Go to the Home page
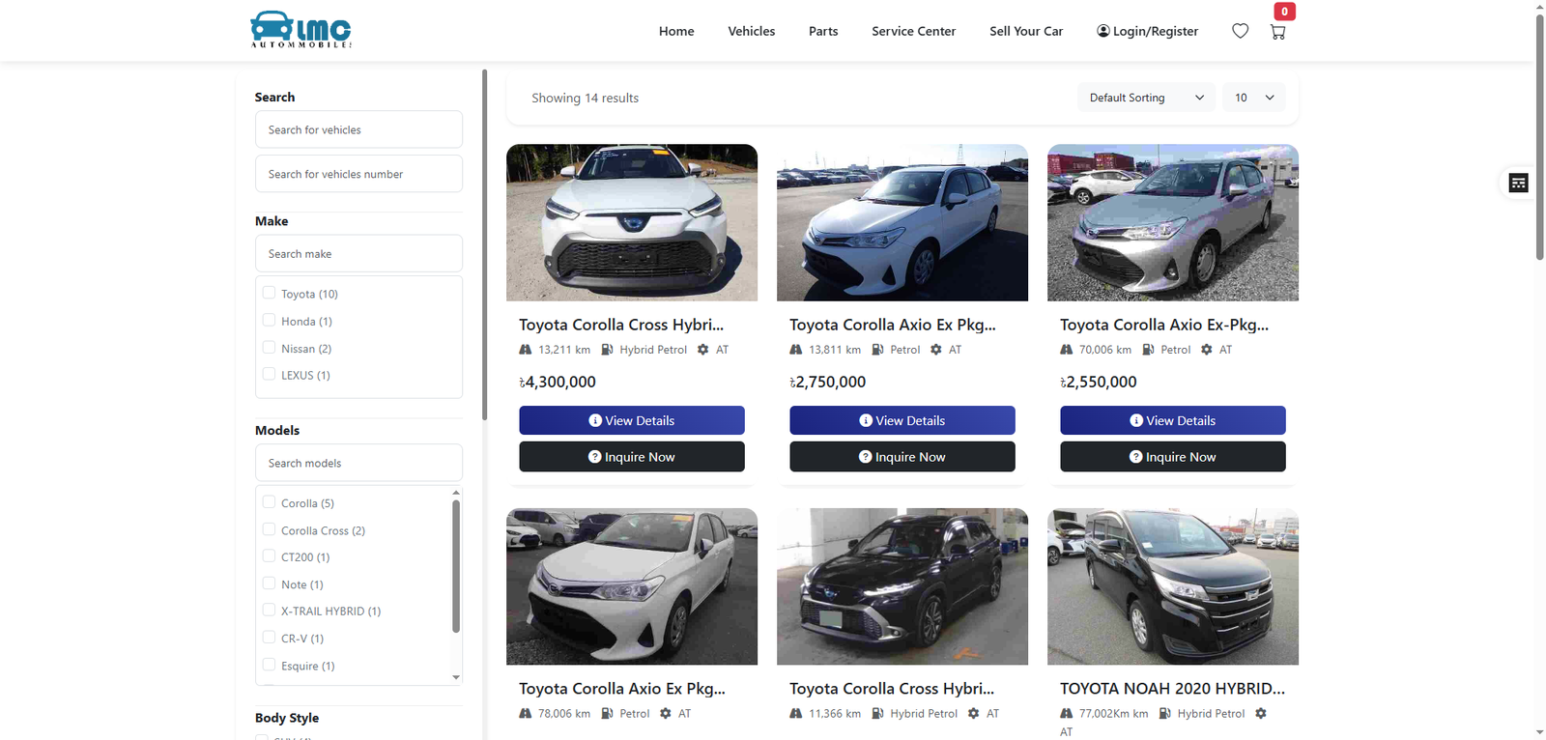1546x740 pixels. (676, 31)
